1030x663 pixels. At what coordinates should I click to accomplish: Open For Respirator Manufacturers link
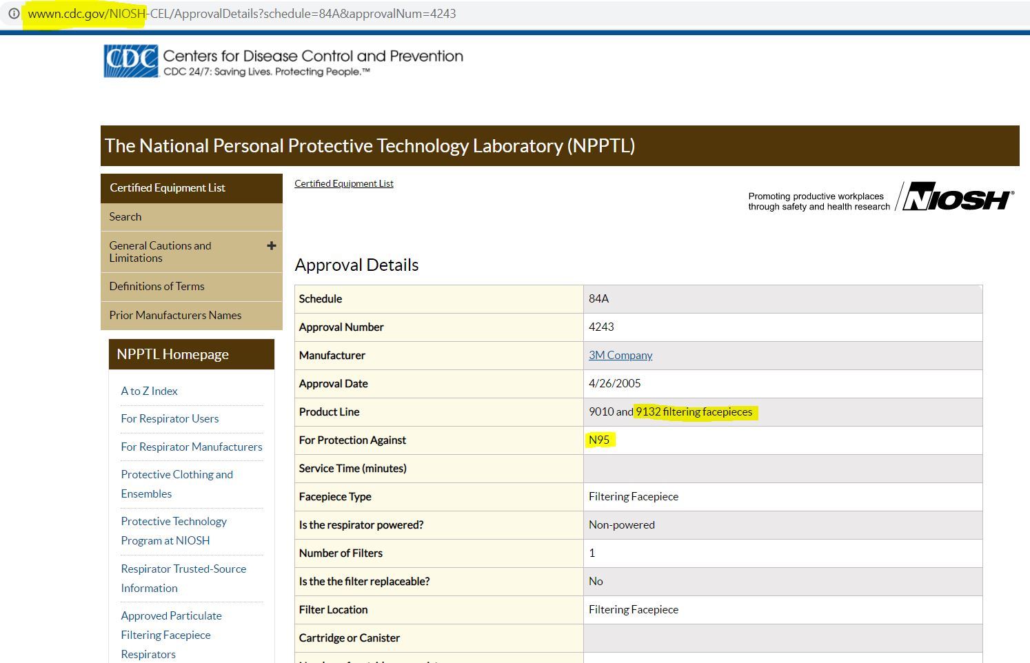tap(192, 447)
